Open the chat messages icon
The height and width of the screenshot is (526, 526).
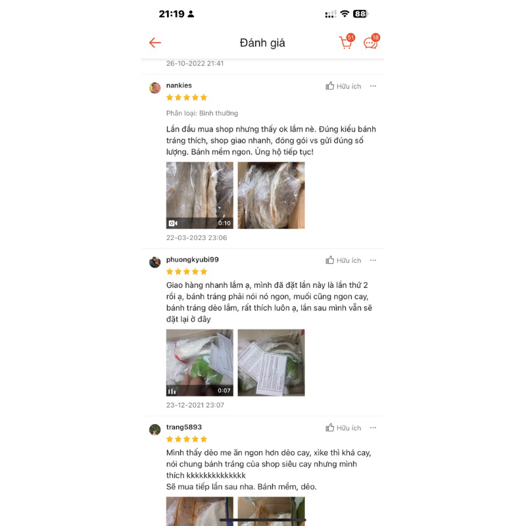click(371, 42)
